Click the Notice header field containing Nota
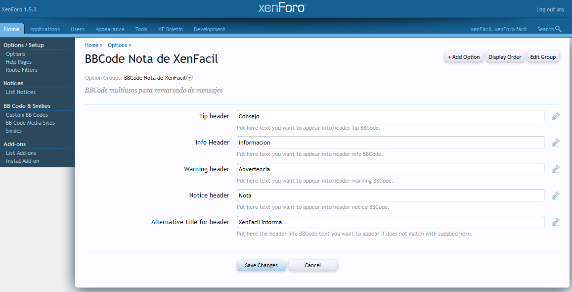 pos(391,195)
